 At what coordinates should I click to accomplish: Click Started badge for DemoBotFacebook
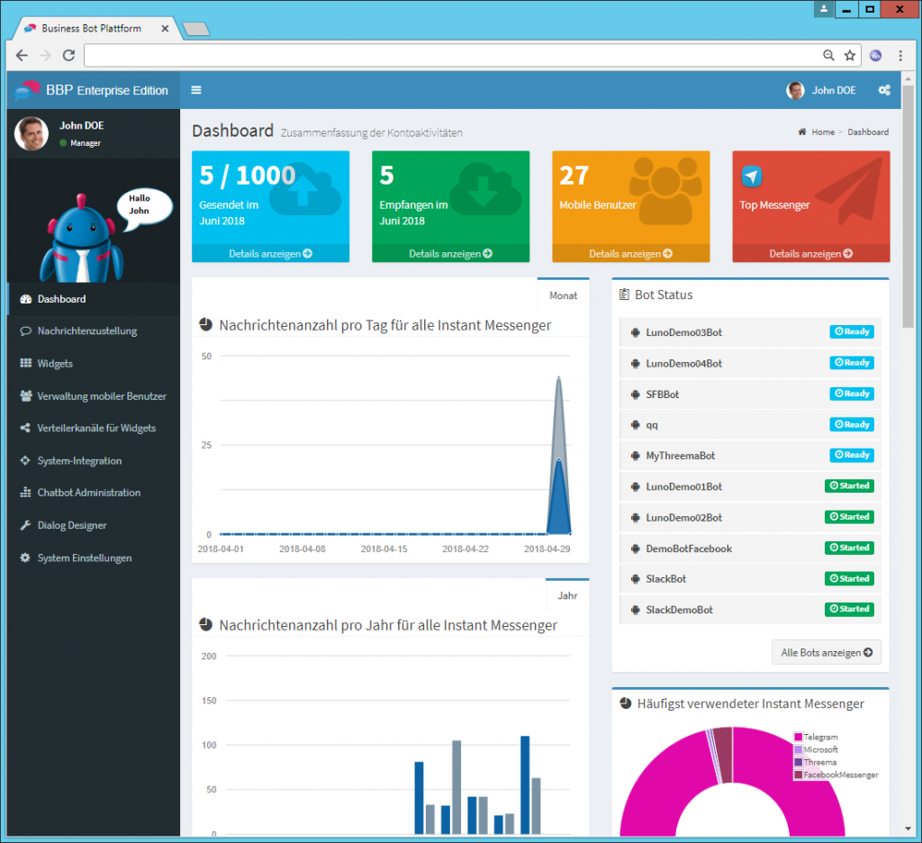click(x=849, y=548)
